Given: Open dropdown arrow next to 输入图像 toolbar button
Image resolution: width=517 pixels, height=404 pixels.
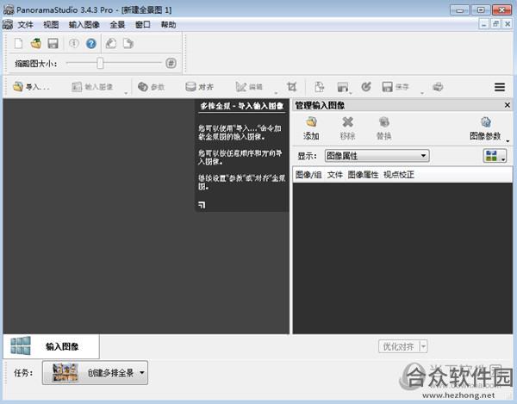Looking at the screenshot, I should point(126,93).
